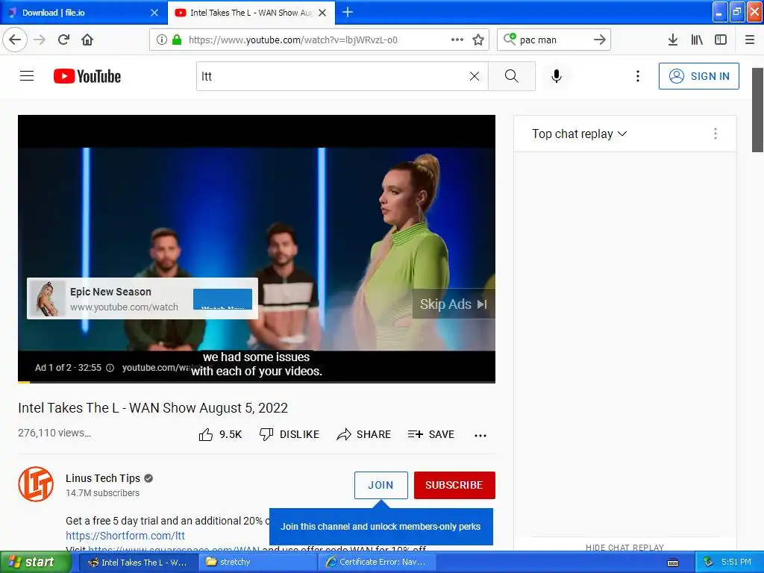
Task: Subscribe to Linus Tech Tips
Action: [x=454, y=485]
